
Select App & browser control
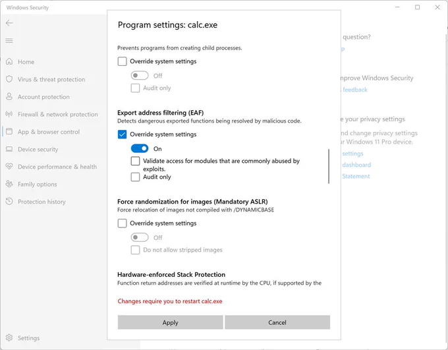pyautogui.click(x=49, y=132)
